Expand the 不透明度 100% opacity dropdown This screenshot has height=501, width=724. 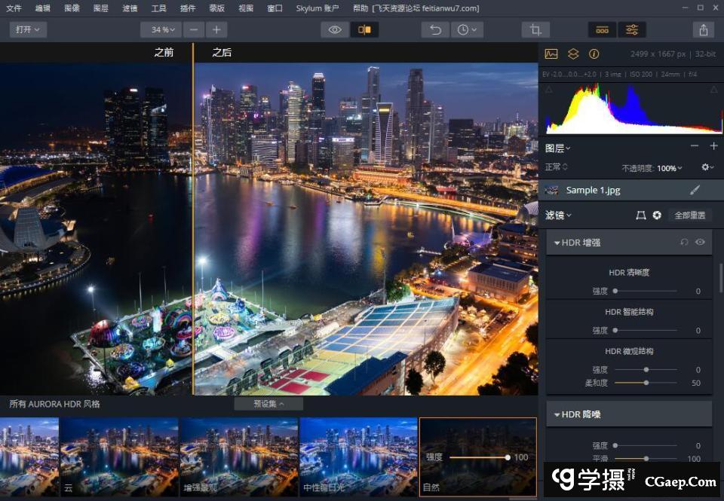[669, 168]
